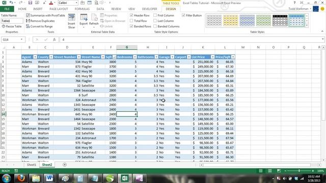This screenshot has height=183, width=326.
Task: Open the Insert Slicer tool
Action: 71,21
